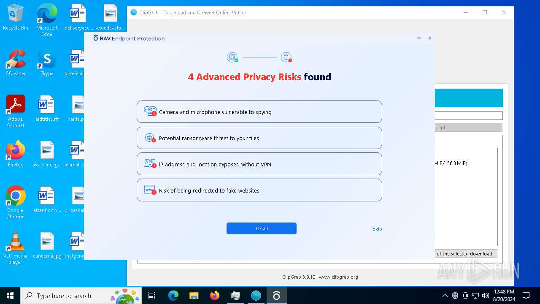This screenshot has width=540, height=304.
Task: Select the IP address exposed without VPN row
Action: 259,164
